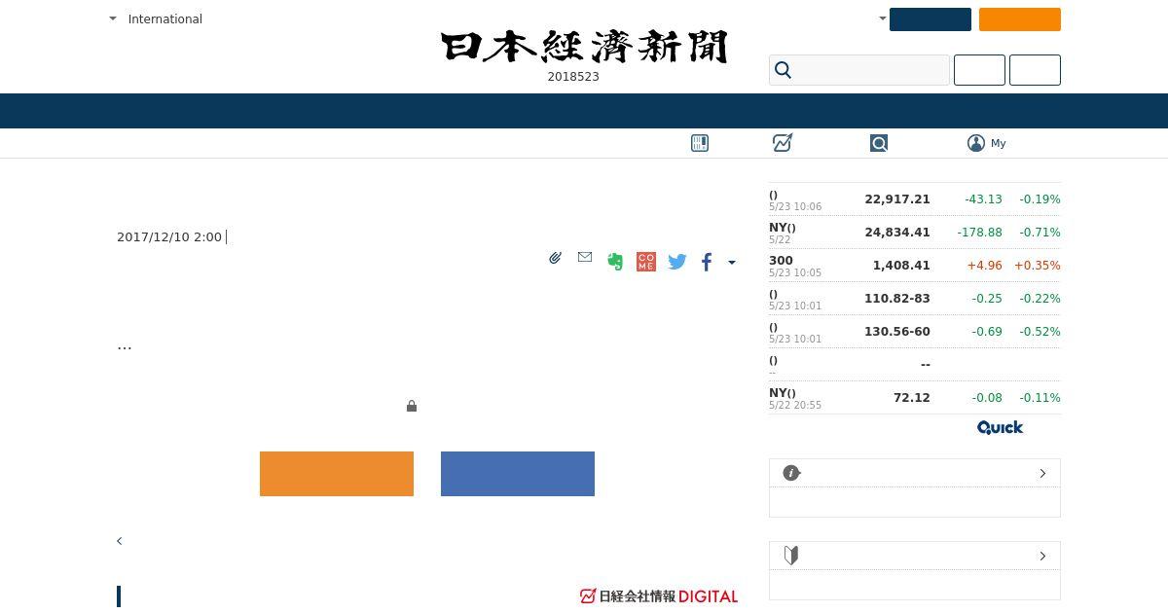1168x613 pixels.
Task: Click the second outlined button beside search
Action: pos(1035,70)
